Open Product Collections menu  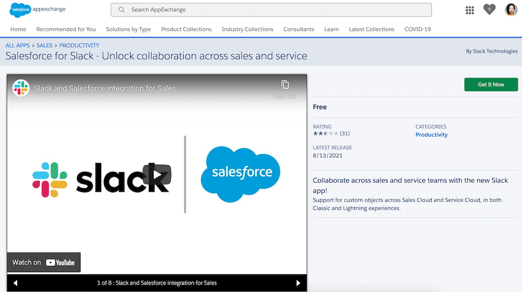pos(186,29)
